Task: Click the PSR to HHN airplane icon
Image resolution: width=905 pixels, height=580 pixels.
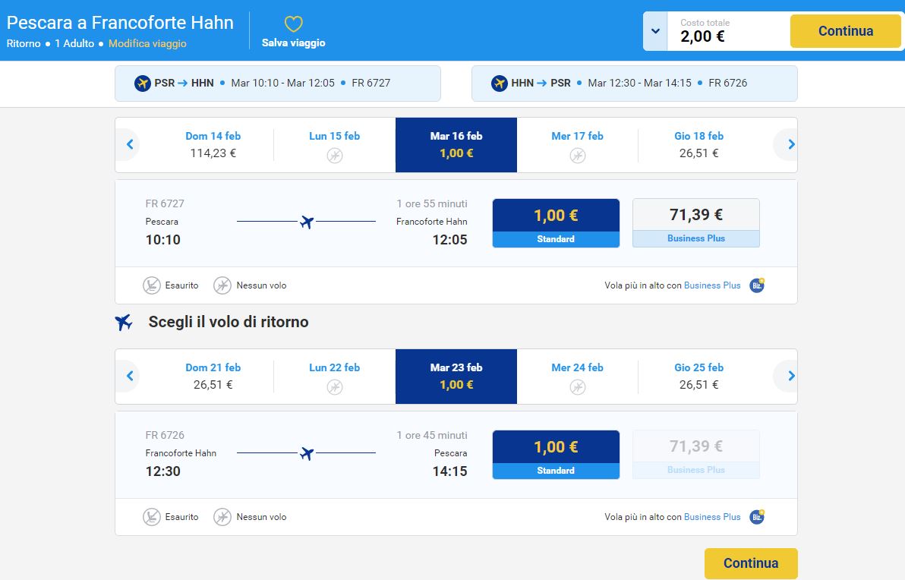Action: (143, 84)
